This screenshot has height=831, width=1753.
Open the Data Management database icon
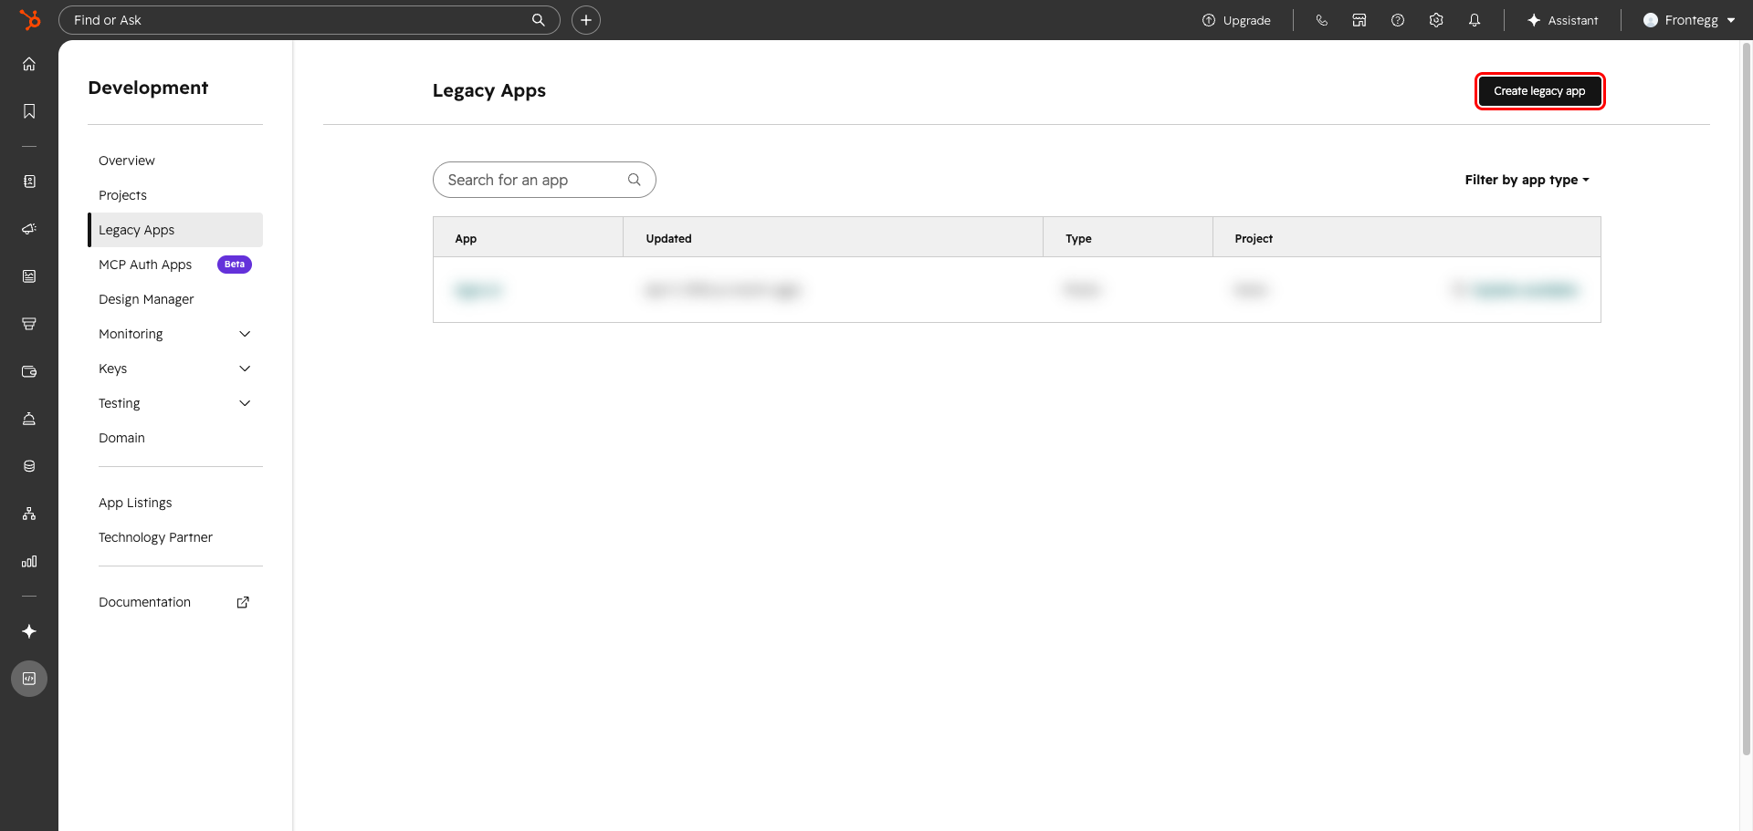point(29,466)
